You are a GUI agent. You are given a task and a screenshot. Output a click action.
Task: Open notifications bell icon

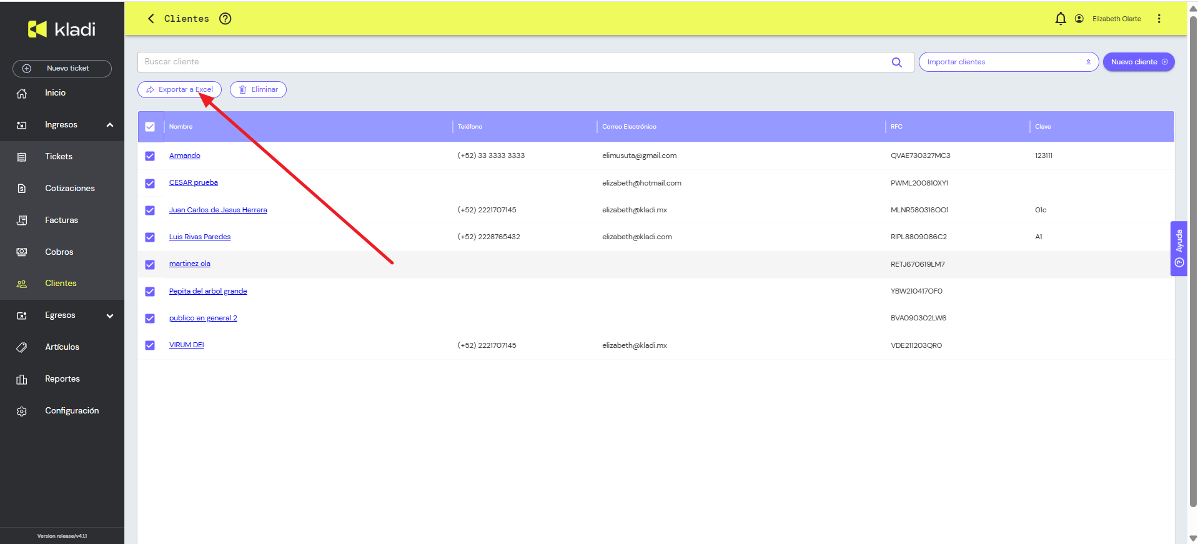click(x=1061, y=19)
